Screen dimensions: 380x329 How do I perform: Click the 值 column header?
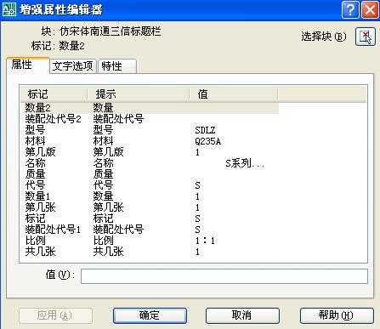tap(234, 94)
